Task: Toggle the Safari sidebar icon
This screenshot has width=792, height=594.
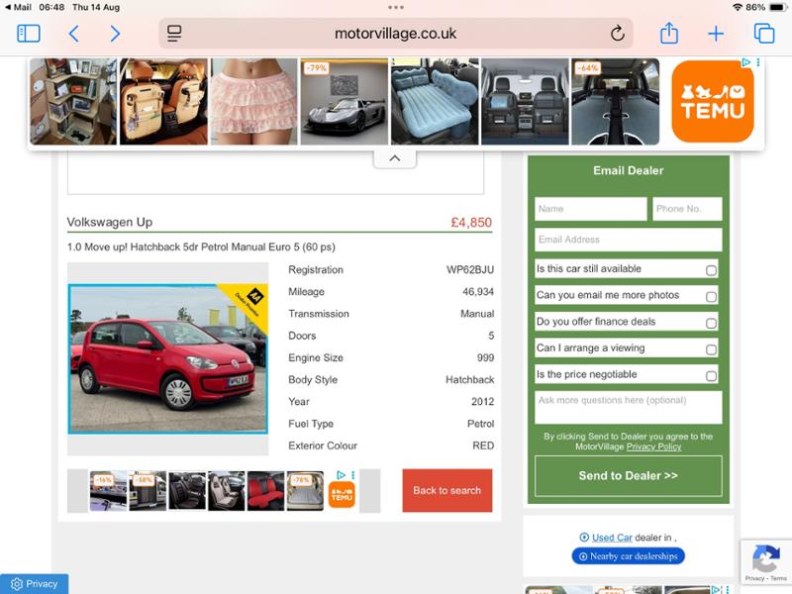Action: click(x=29, y=34)
